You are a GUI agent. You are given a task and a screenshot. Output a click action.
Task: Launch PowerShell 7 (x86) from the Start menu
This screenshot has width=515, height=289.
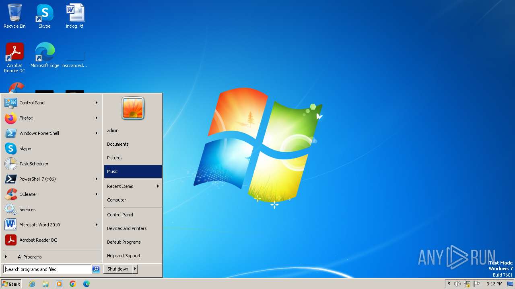click(x=51, y=179)
